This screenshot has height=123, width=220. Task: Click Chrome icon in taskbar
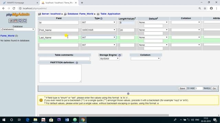(x=83, y=120)
